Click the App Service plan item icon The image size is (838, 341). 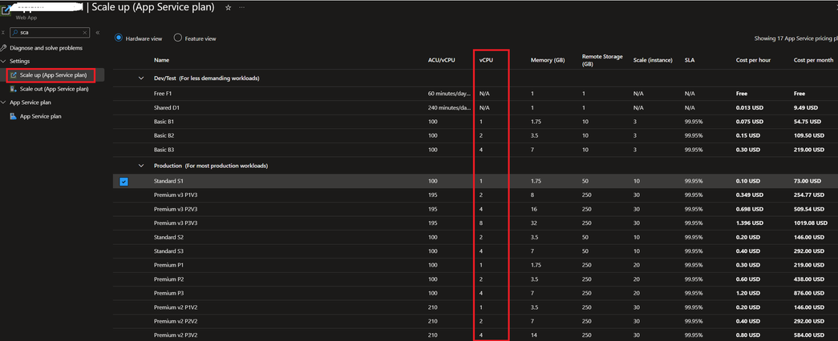point(14,116)
